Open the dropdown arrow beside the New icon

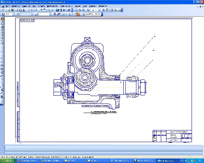pos(6,10)
